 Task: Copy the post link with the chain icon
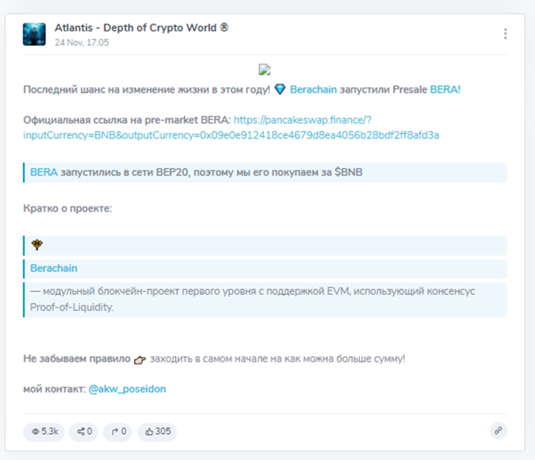498,431
